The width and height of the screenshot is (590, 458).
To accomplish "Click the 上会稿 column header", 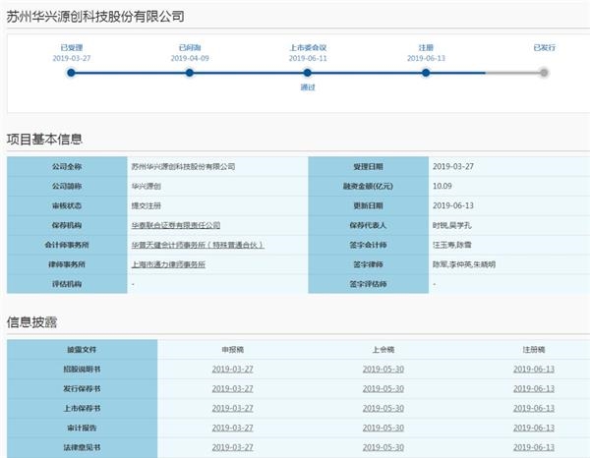I will 383,350.
